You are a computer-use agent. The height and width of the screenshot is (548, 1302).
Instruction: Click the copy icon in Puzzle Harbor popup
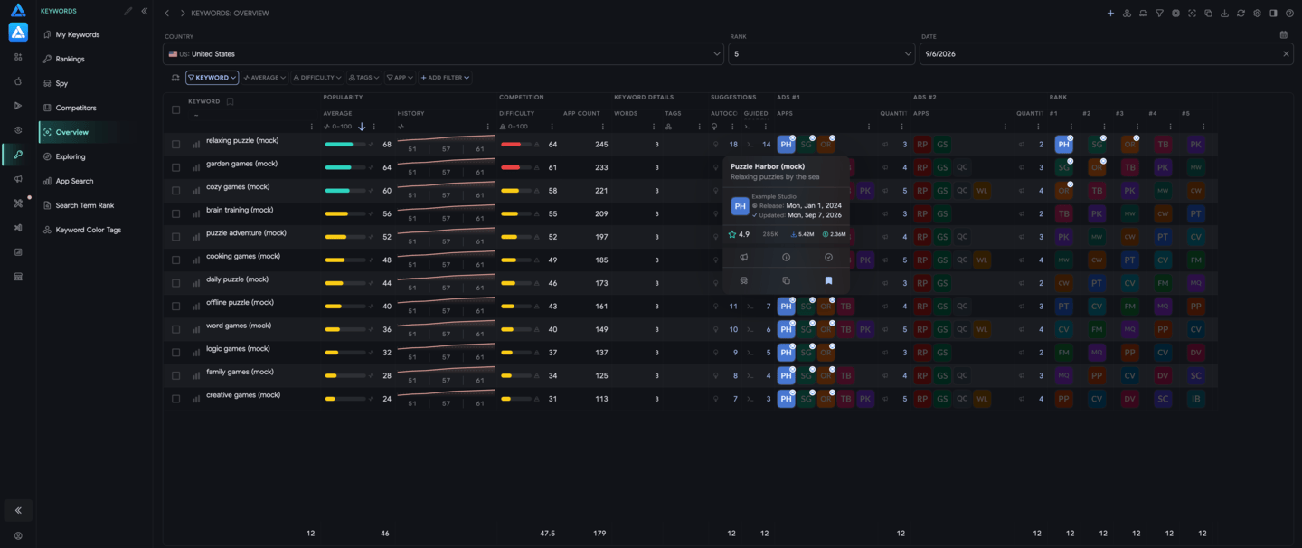coord(786,281)
